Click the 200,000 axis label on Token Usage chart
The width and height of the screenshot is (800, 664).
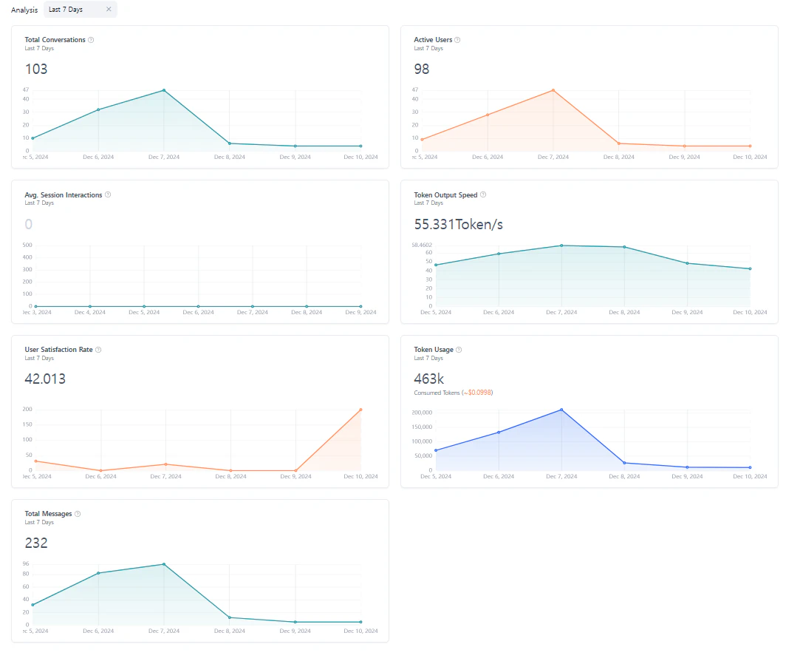point(422,413)
